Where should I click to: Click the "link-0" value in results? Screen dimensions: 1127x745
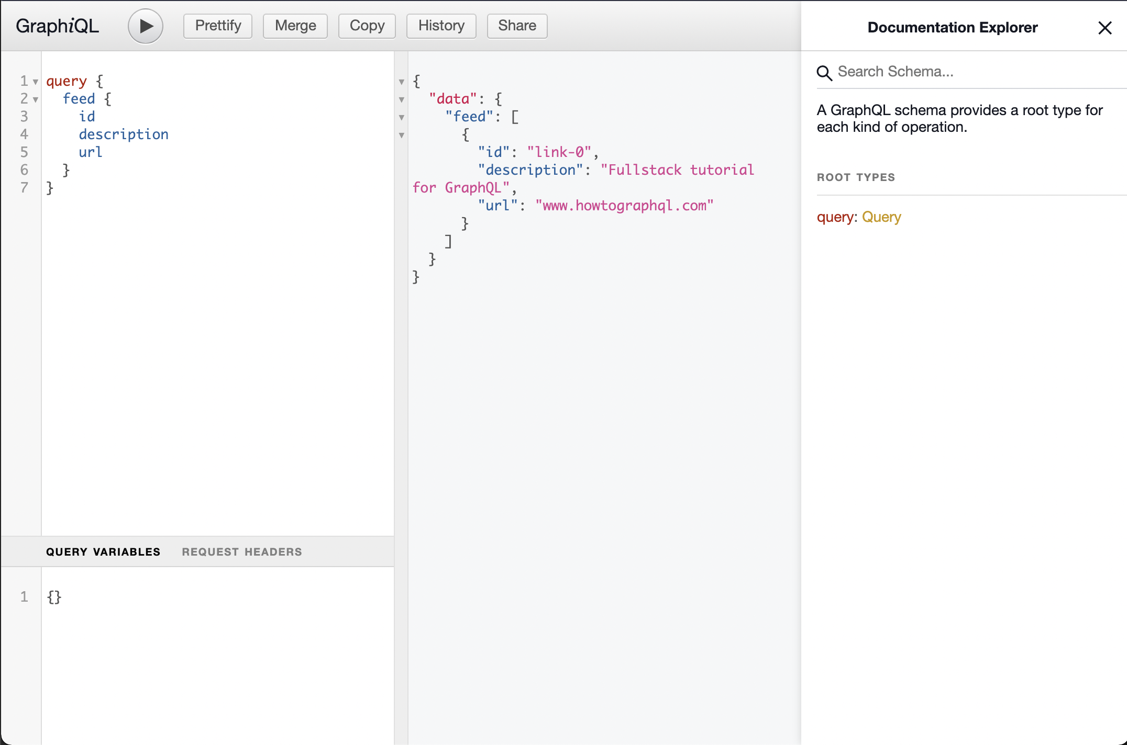pyautogui.click(x=559, y=152)
